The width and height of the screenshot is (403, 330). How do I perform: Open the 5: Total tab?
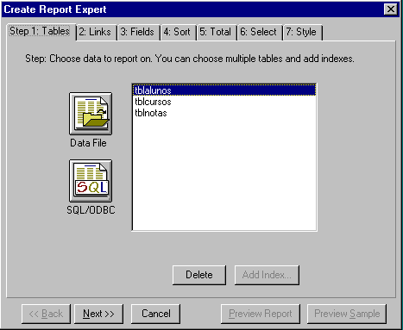pyautogui.click(x=216, y=32)
